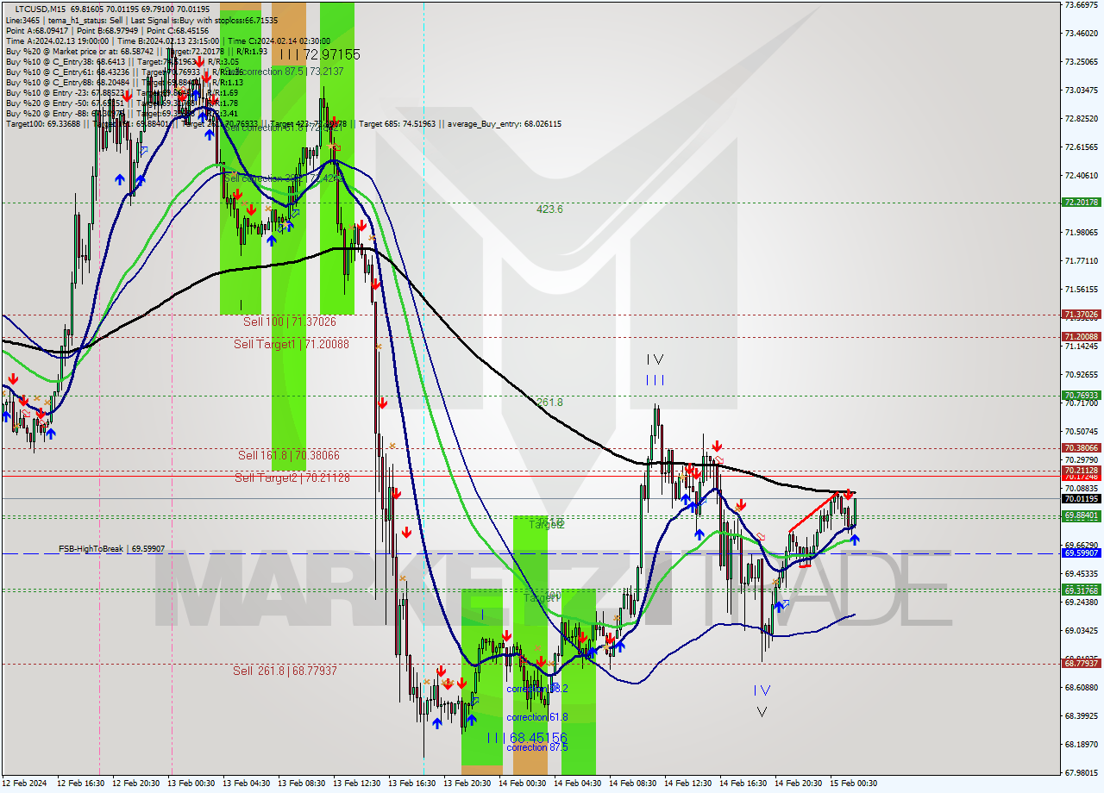Screen dimensions: 1104x793
Task: Click the green 69.31768 price tag
Action: point(1081,590)
